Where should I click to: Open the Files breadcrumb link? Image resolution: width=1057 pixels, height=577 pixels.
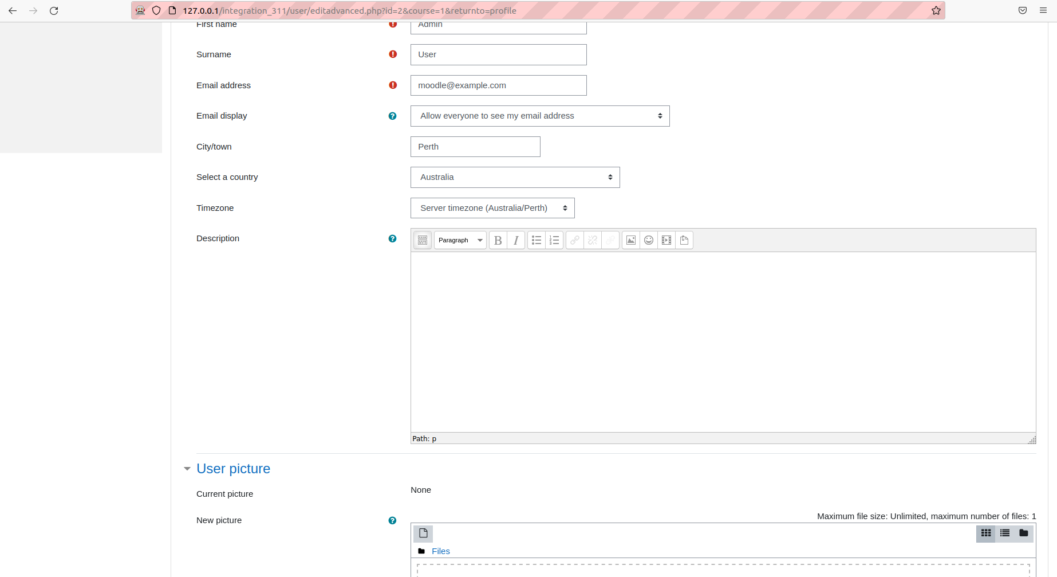(x=441, y=551)
